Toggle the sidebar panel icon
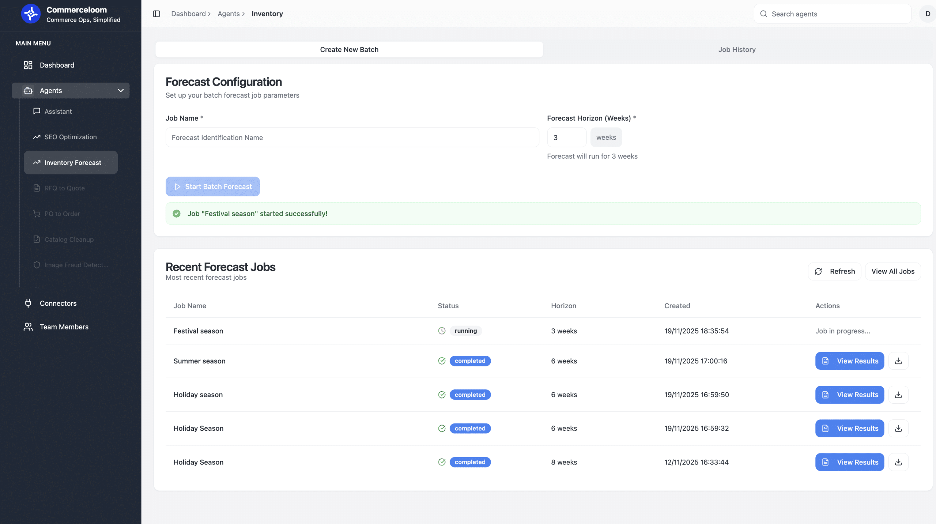 point(156,14)
